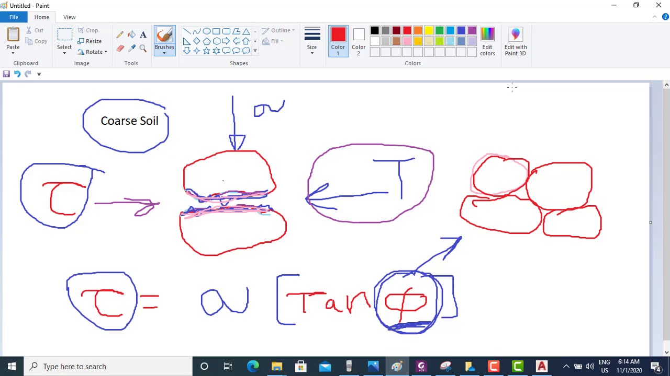Select the Color picker eyedropper tool
The image size is (670, 376).
[131, 49]
